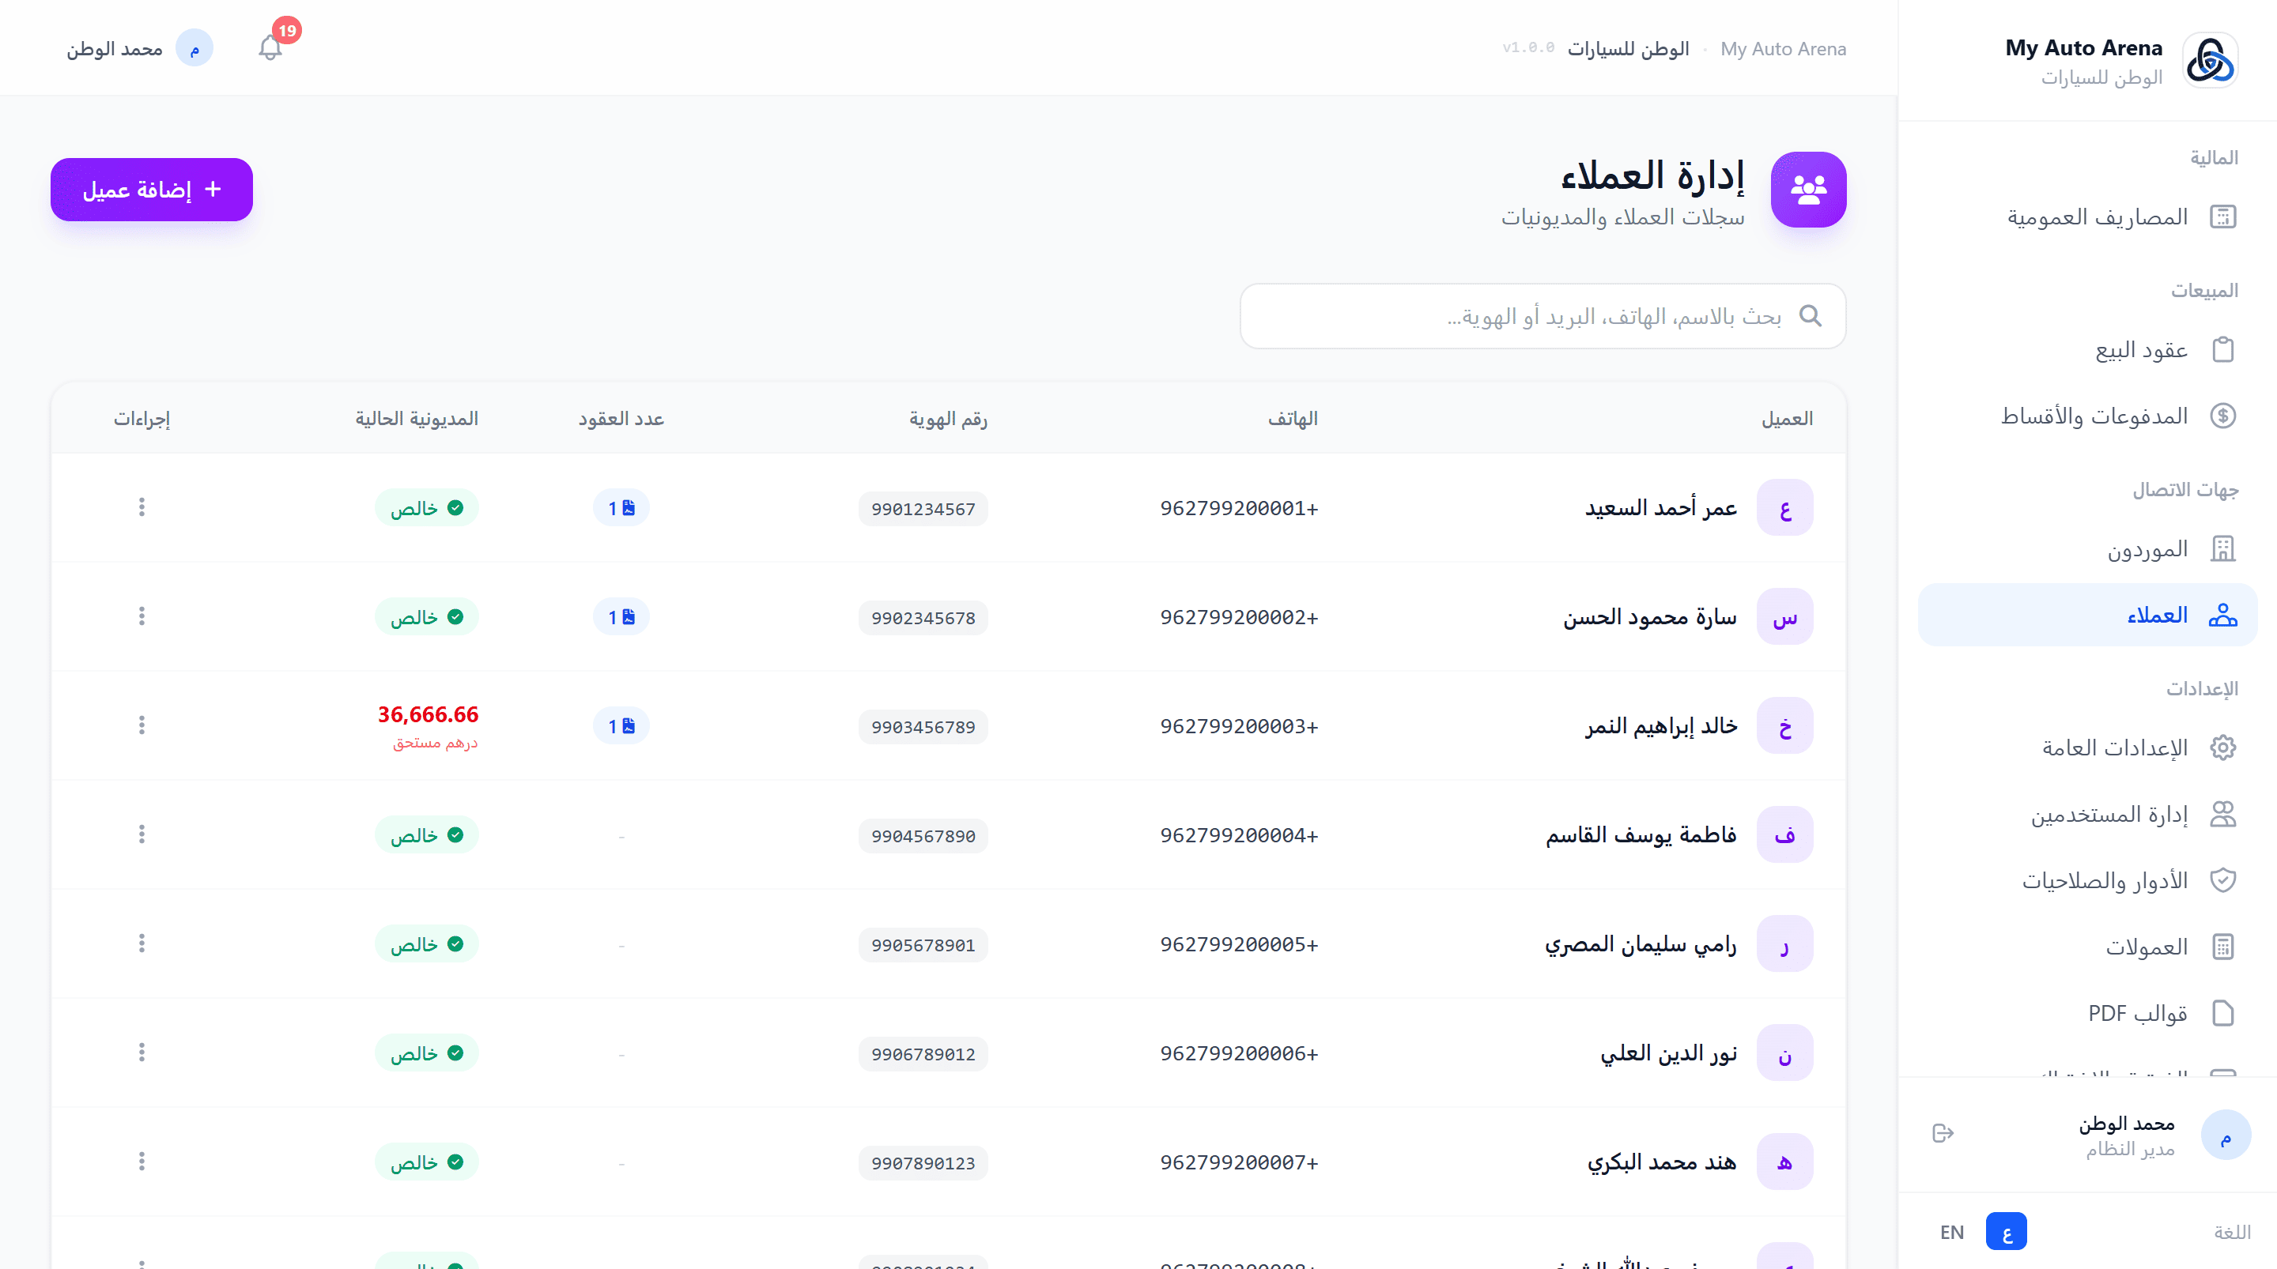Click phone number 962799200002+
This screenshot has width=2277, height=1269.
click(x=1238, y=617)
